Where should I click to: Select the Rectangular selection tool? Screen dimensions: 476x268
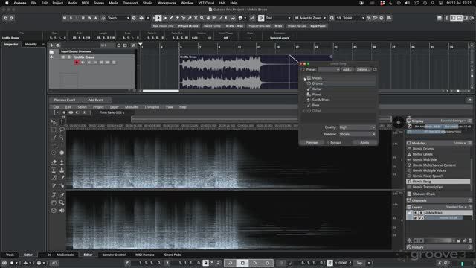(x=54, y=130)
